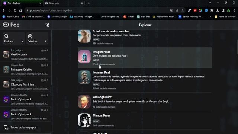Click the Criar bot button
This screenshot has width=238, height=134.
pyautogui.click(x=37, y=38)
